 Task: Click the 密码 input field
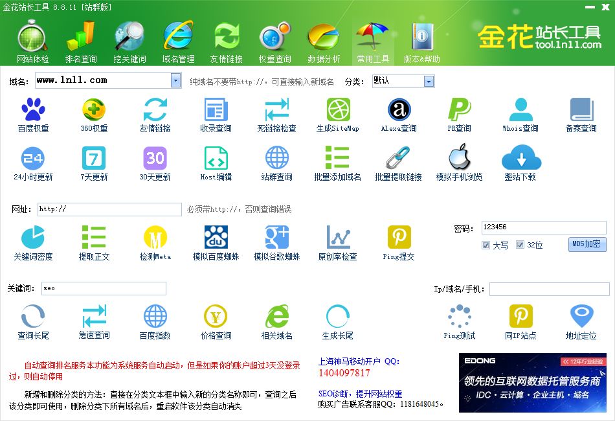pyautogui.click(x=544, y=227)
